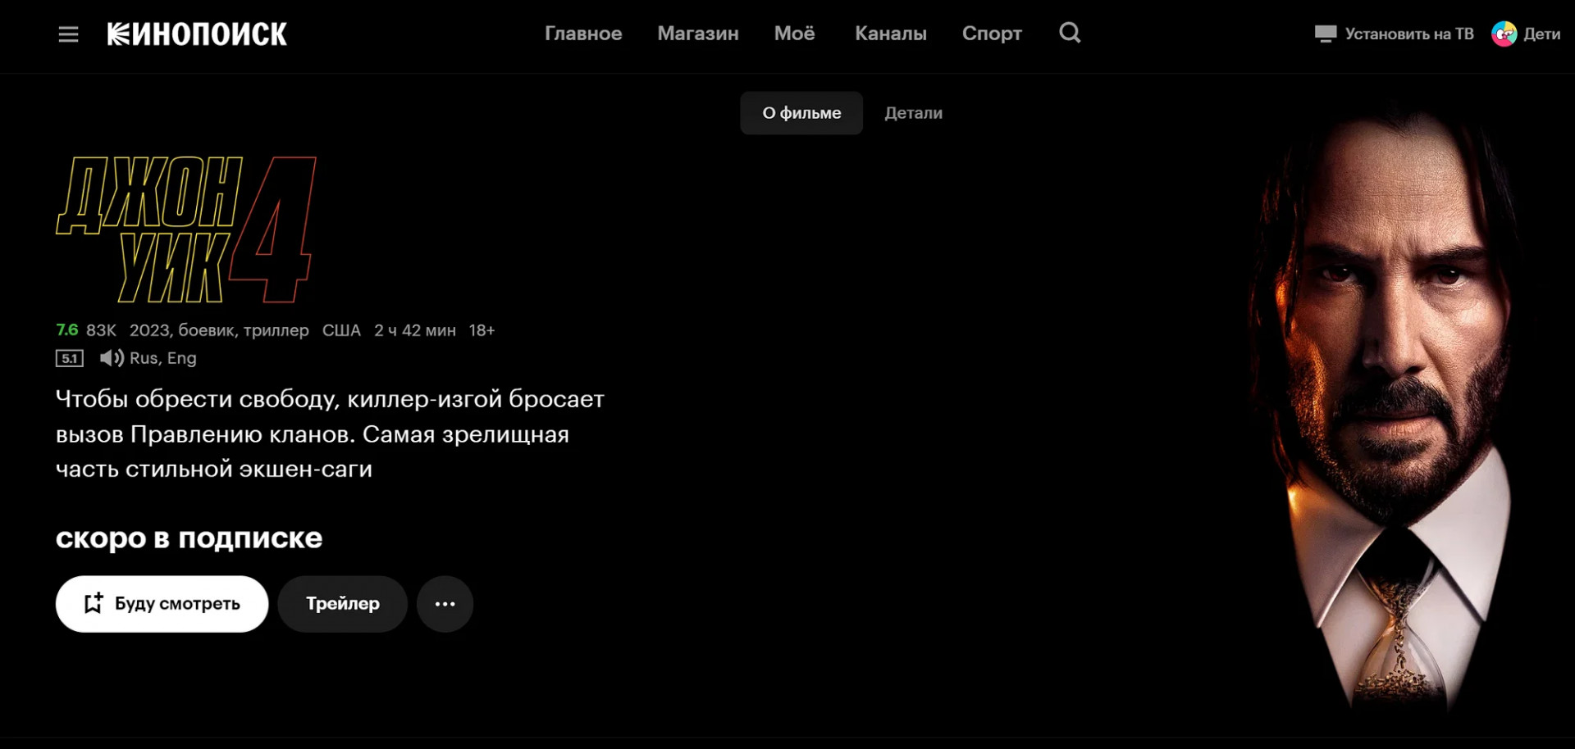Open the Каналы section
This screenshot has width=1575, height=749.
click(891, 34)
